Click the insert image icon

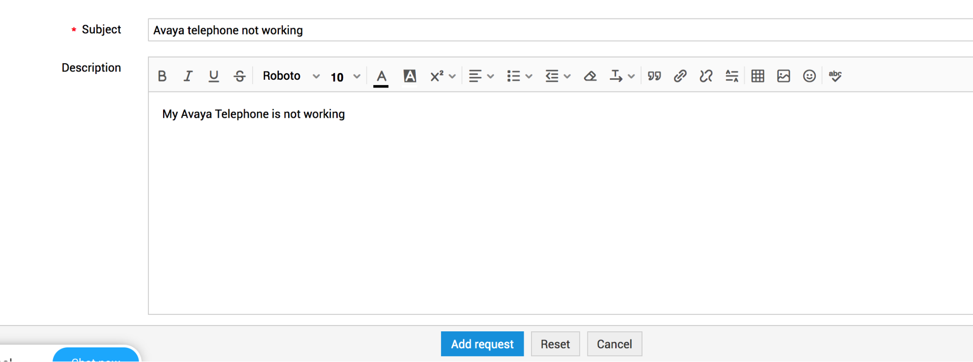pos(783,76)
